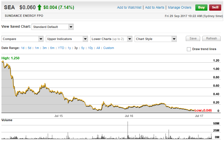Open the Lower Charts dropdown
Screen dimensions: 224x141
(111, 39)
